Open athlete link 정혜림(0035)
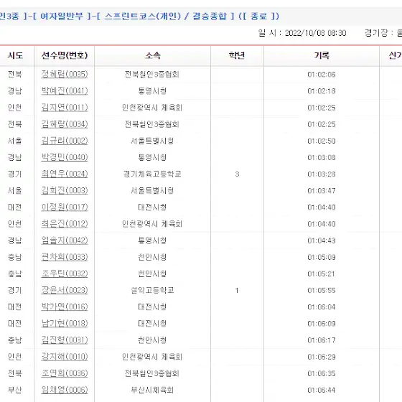Image resolution: width=402 pixels, height=402 pixels. click(x=65, y=74)
